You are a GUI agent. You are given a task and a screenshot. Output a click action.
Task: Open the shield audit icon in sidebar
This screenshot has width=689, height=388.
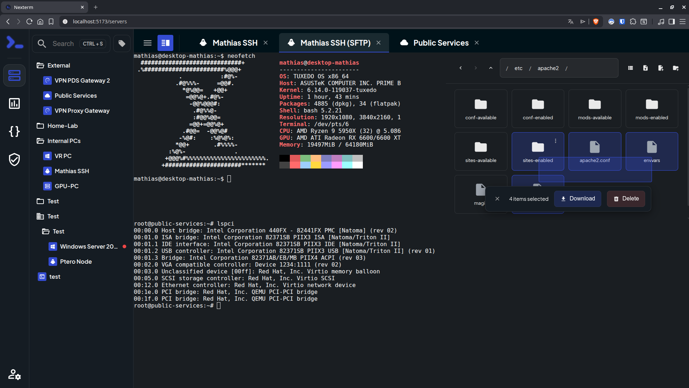pos(14,160)
